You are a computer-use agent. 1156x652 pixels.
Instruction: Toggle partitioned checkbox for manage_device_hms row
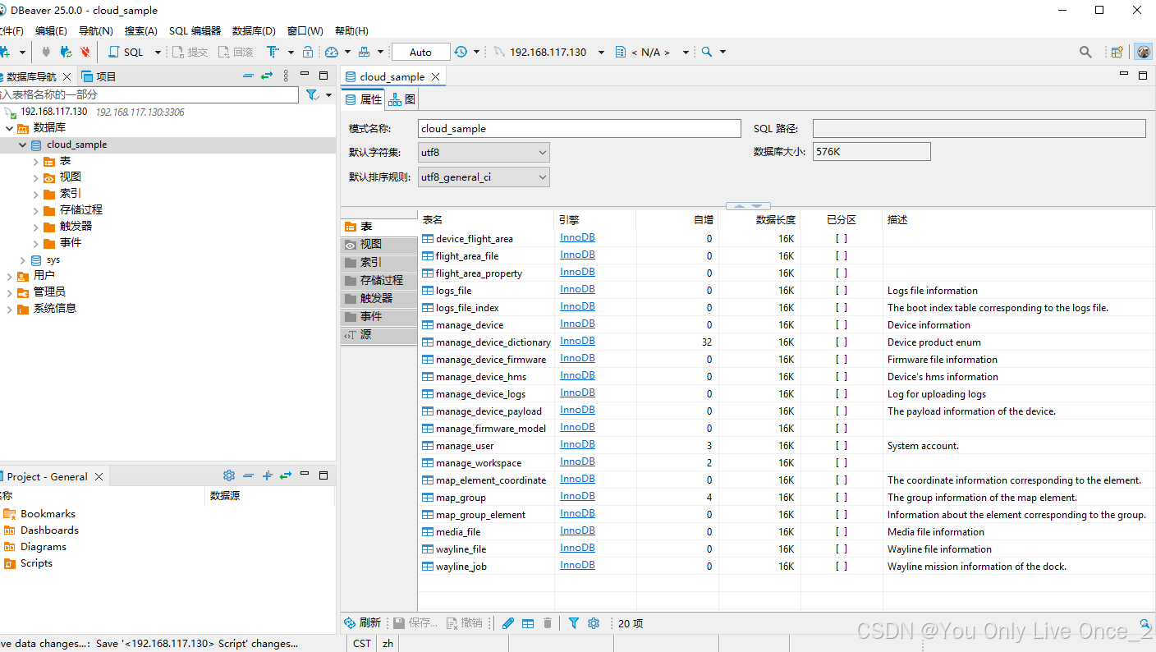[842, 377]
